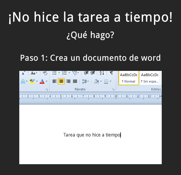Open the Text Effects dropdown arrow
181x175 pixels.
coord(27,81)
